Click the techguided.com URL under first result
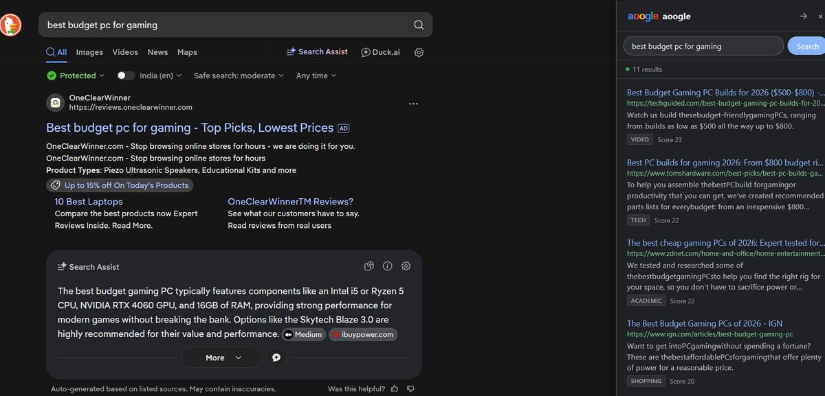The image size is (825, 396). tap(725, 103)
